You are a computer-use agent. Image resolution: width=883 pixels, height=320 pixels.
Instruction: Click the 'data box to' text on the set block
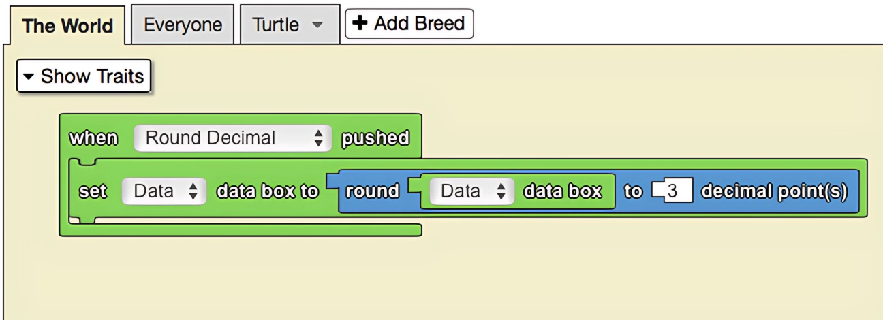point(267,191)
